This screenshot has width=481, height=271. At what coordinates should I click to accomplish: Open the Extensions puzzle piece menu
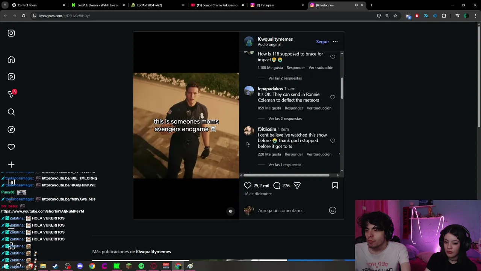tap(444, 16)
